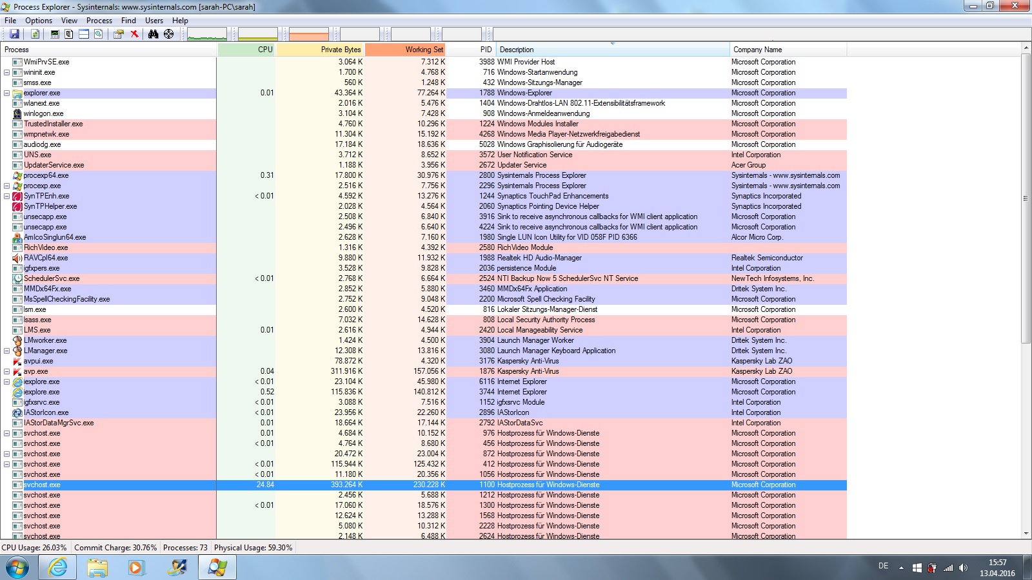Show hidden tray icons arrow
Viewport: 1032px width, 580px height.
coord(901,568)
